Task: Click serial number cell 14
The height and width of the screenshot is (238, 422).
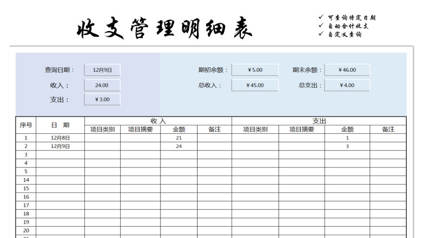Action: pyautogui.click(x=26, y=180)
